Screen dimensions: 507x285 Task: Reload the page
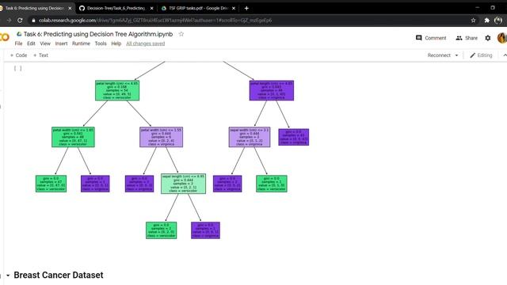(20, 20)
